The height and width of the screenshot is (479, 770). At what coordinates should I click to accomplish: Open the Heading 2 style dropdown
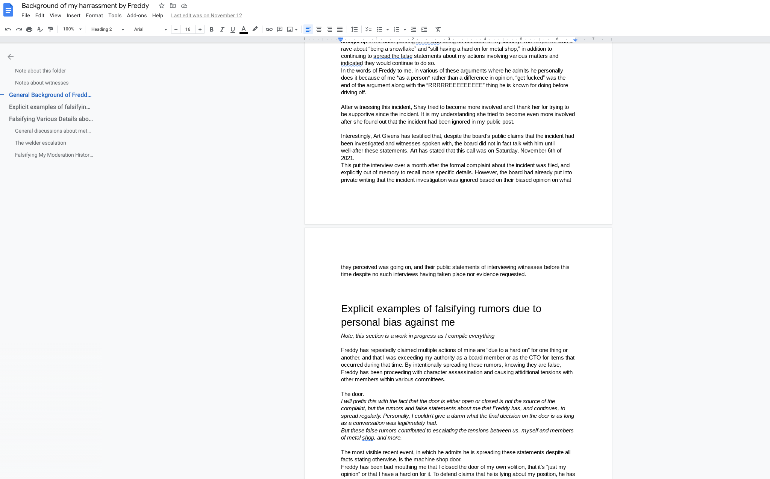107,29
